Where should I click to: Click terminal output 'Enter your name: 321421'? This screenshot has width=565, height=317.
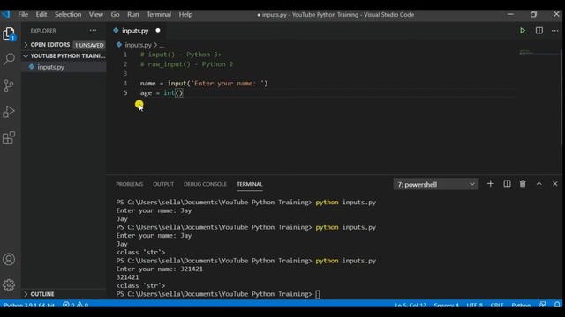click(x=159, y=269)
